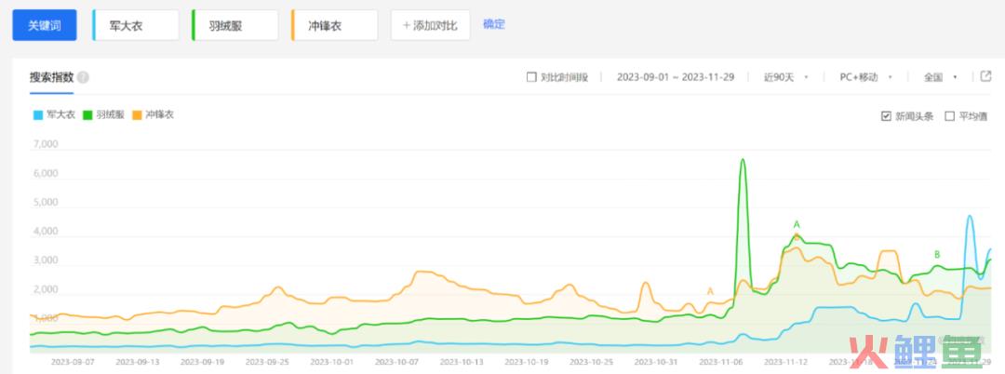Viewport: 1005px width, 374px height.
Task: Click the export/share icon at top right
Action: point(986,76)
